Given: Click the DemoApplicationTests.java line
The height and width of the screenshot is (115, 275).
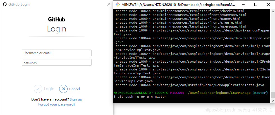Looking at the screenshot, I should [190, 85].
